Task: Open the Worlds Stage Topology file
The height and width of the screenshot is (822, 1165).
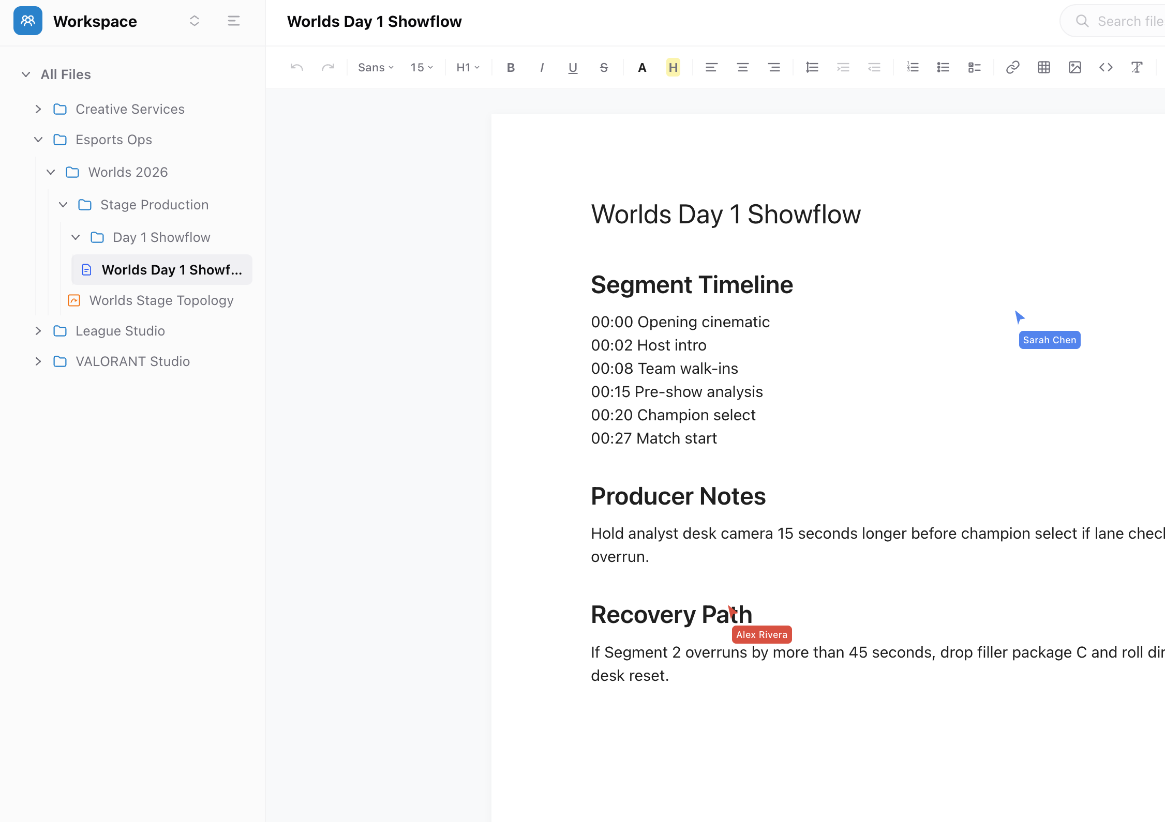Action: (161, 300)
